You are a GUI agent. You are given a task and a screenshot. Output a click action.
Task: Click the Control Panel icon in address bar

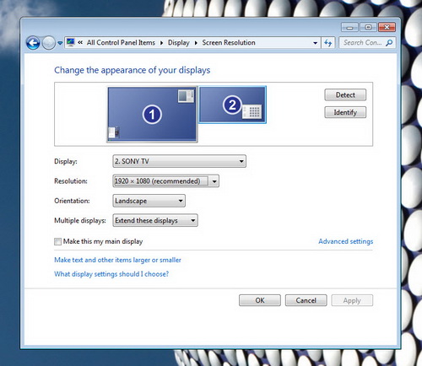(x=70, y=42)
